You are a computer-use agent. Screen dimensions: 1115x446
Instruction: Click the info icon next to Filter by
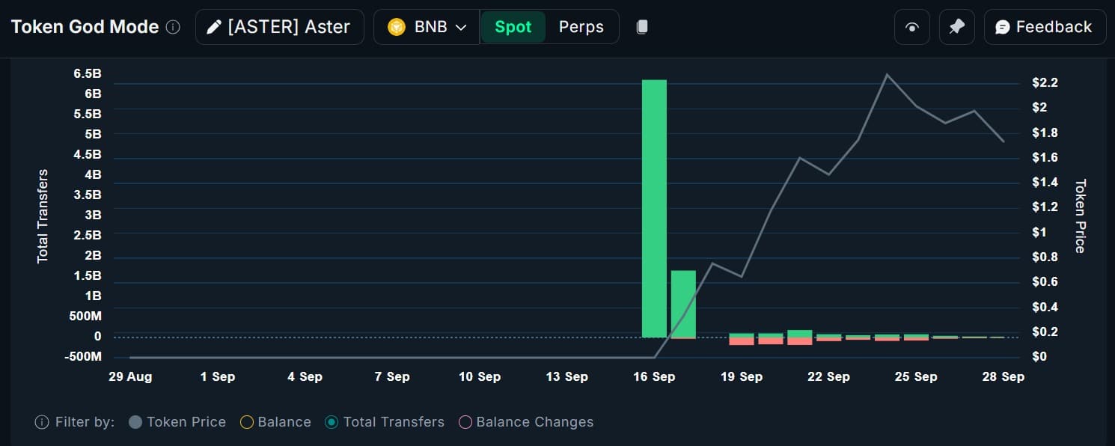42,422
